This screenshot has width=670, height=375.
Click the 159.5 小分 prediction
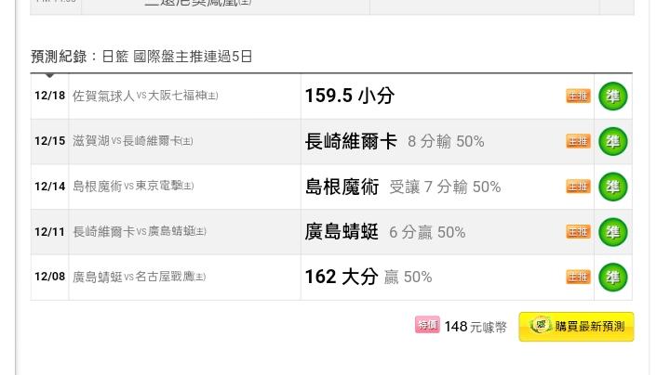pyautogui.click(x=350, y=96)
